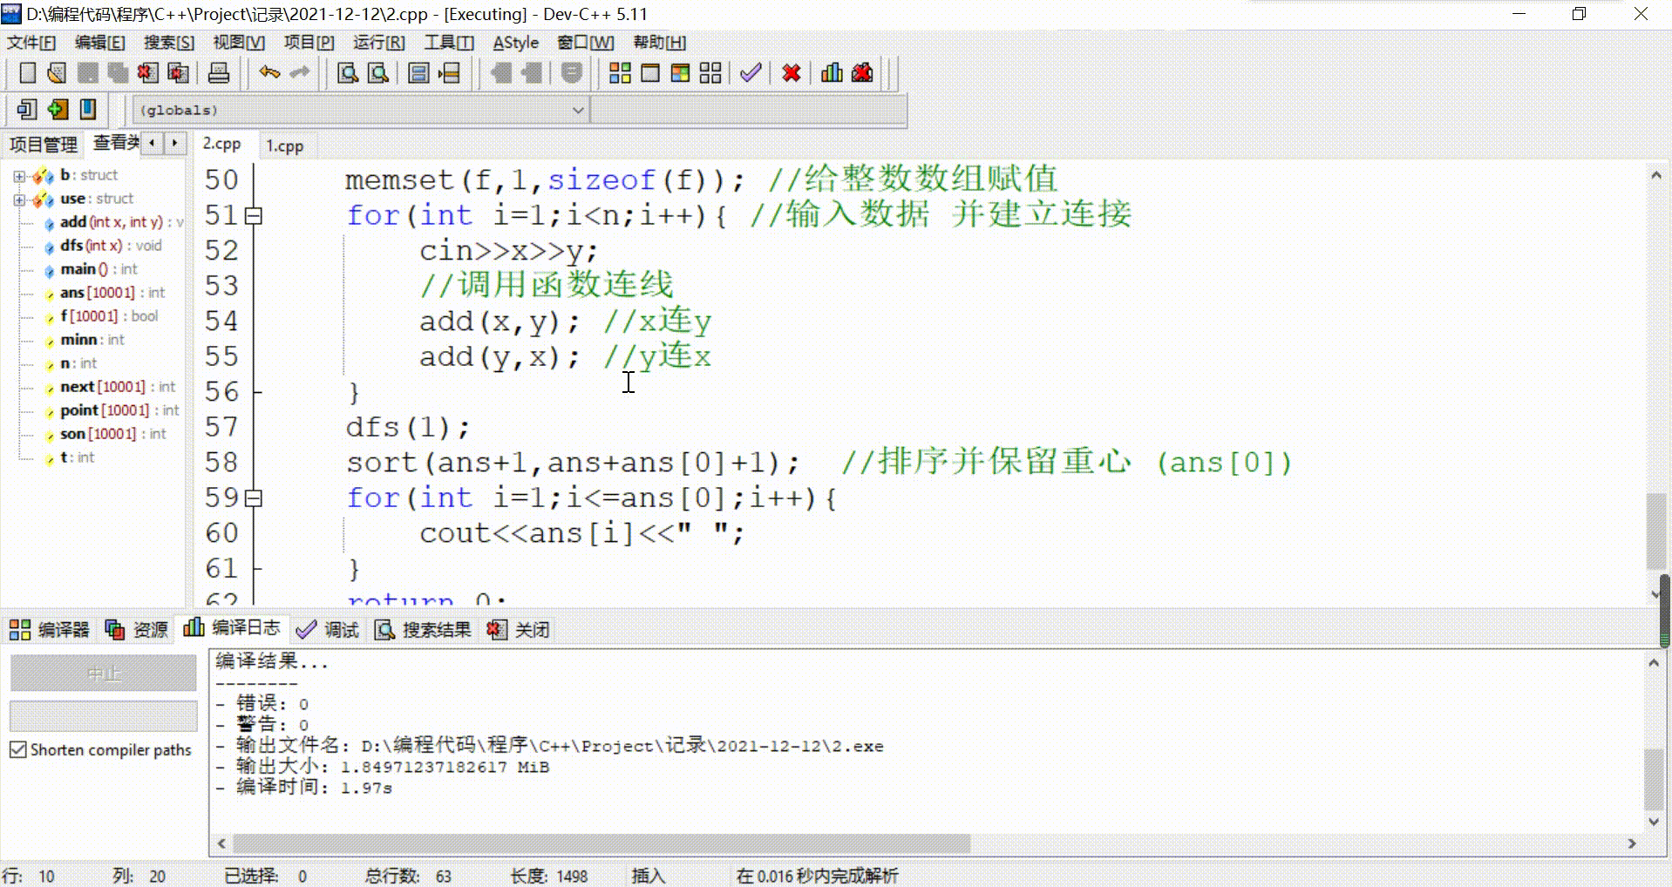Open the Replace search icon
The width and height of the screenshot is (1672, 887).
[378, 73]
